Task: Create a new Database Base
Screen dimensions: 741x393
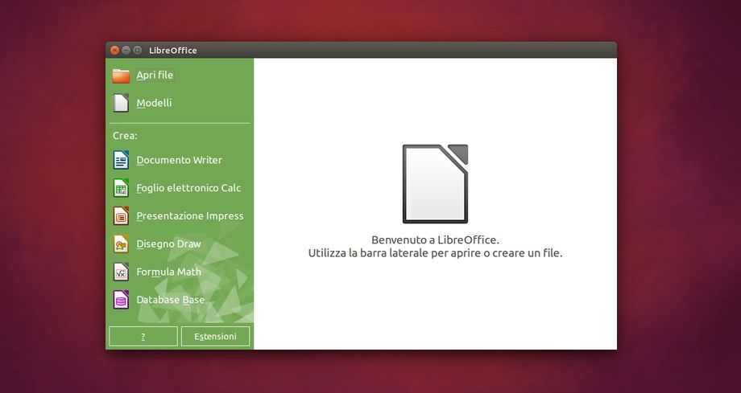Action: [x=171, y=300]
